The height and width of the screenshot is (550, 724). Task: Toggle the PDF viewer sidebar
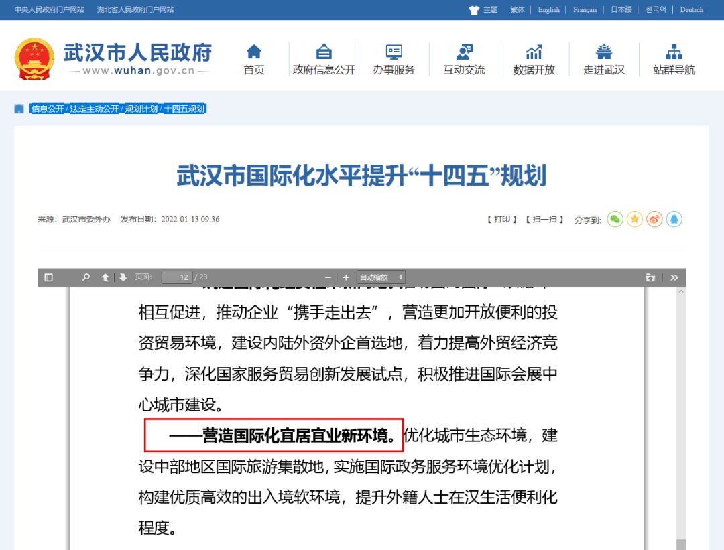48,277
